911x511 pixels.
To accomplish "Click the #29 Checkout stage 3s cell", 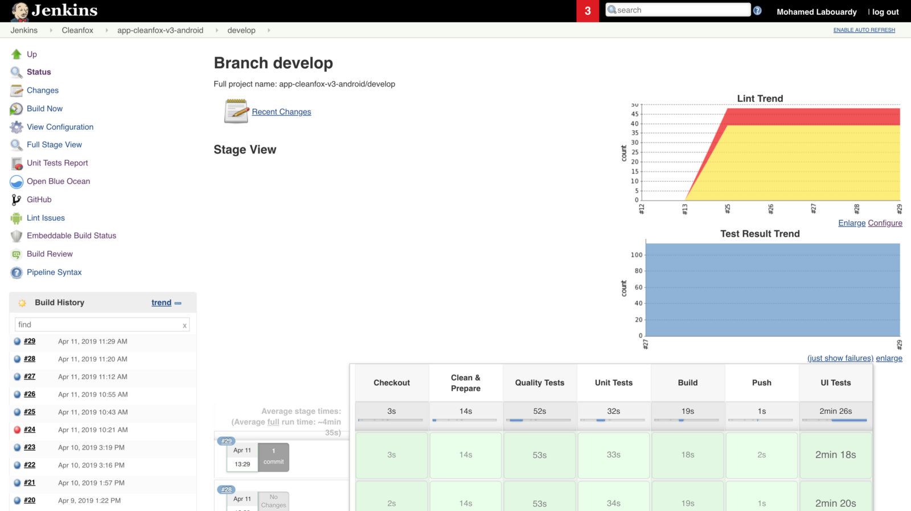I will click(x=391, y=455).
